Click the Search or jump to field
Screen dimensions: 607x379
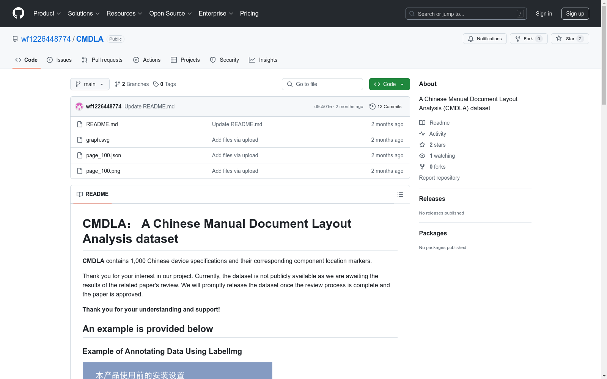(x=466, y=14)
